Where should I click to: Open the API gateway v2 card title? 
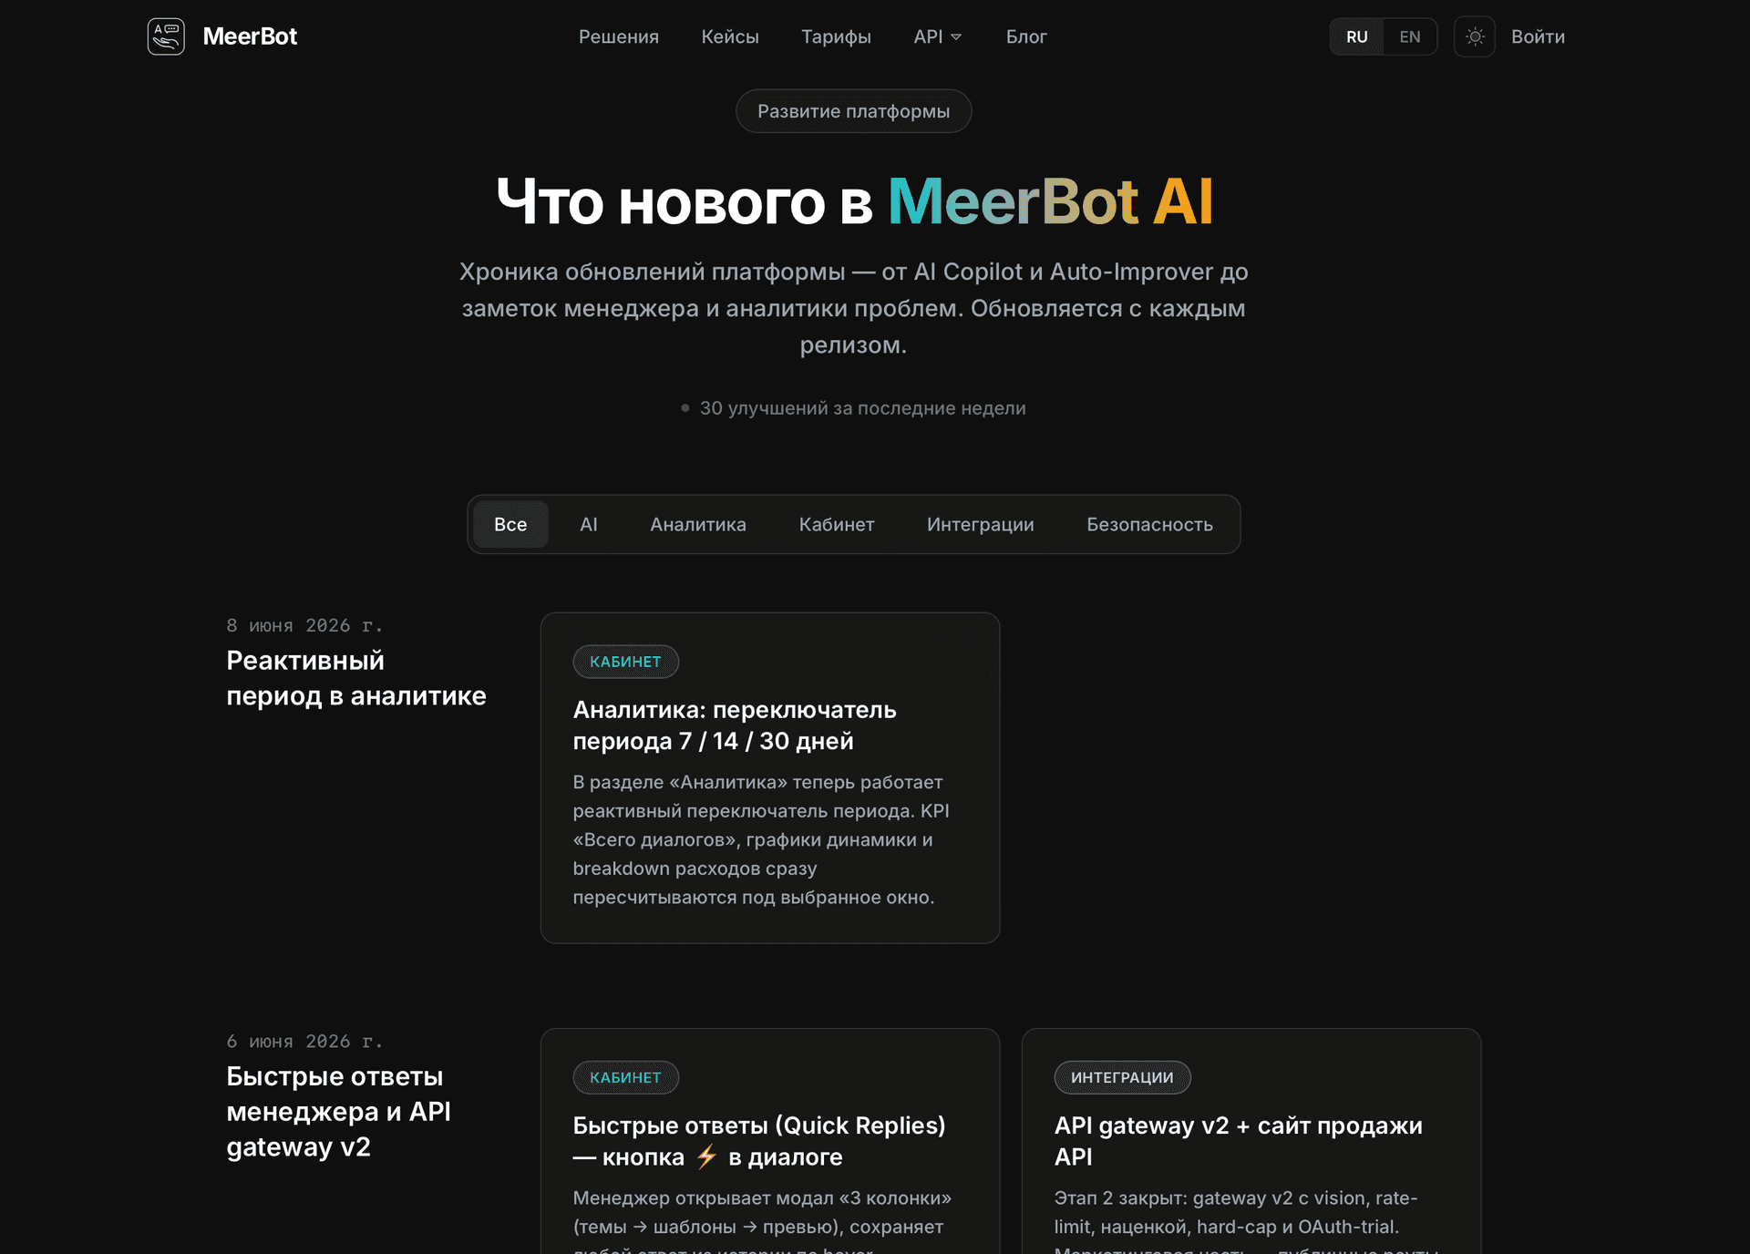(x=1238, y=1141)
